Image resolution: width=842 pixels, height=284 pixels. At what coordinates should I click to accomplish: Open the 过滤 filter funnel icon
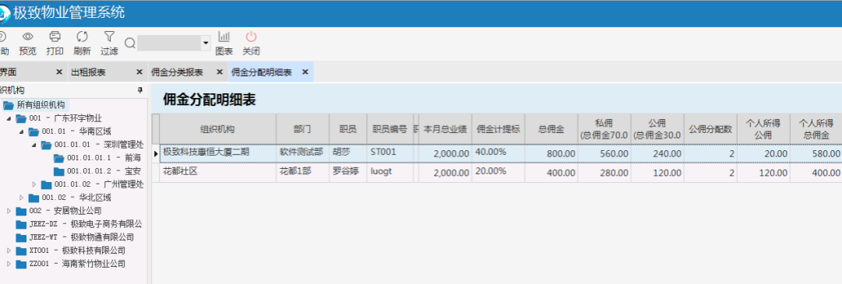[109, 37]
